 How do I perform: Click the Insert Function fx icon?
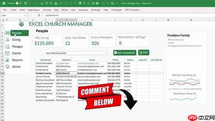click(x=39, y=15)
